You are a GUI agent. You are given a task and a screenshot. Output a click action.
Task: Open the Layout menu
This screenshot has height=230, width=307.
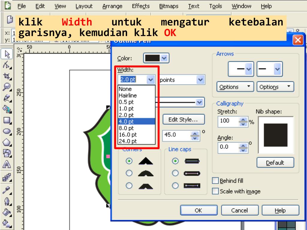[x=84, y=6]
